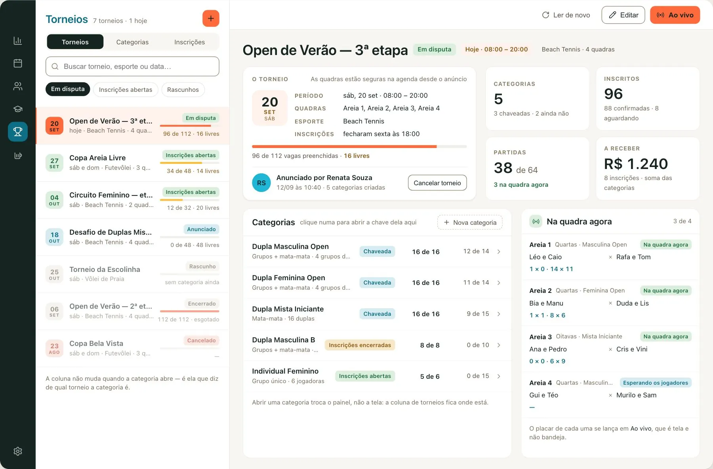Click the Ler de novo link
Screen dimensions: 713x469
click(566, 15)
